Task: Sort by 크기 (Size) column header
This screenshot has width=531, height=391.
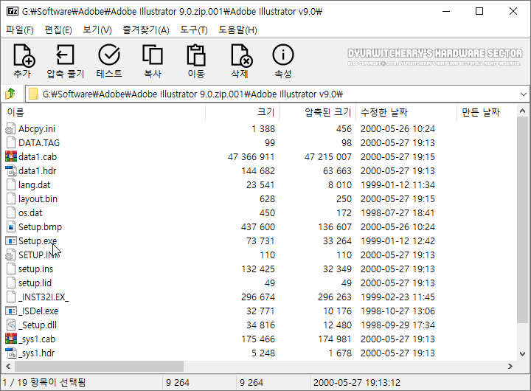Action: pyautogui.click(x=242, y=112)
